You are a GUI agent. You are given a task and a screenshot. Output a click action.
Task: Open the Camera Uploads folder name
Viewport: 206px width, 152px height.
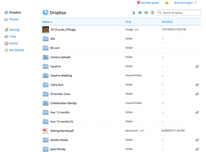pyautogui.click(x=61, y=57)
